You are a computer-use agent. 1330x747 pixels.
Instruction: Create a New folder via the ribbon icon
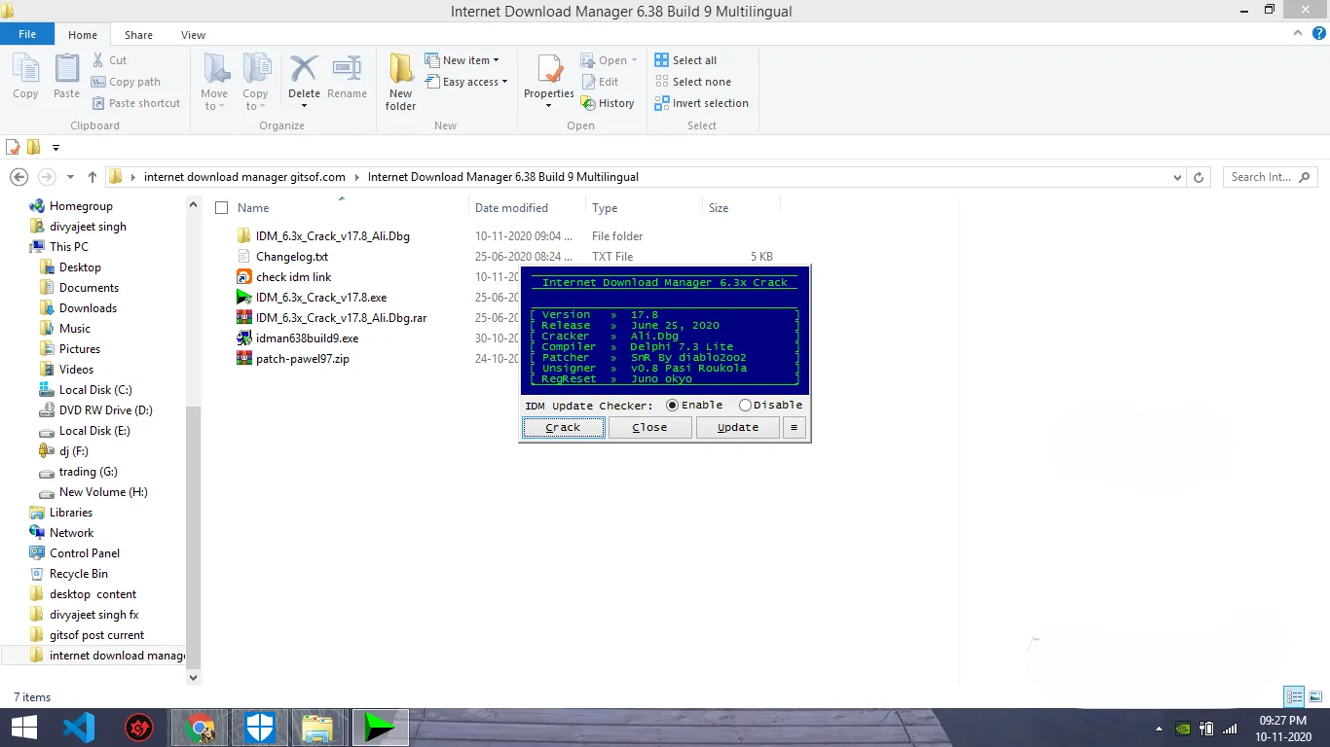click(x=401, y=82)
